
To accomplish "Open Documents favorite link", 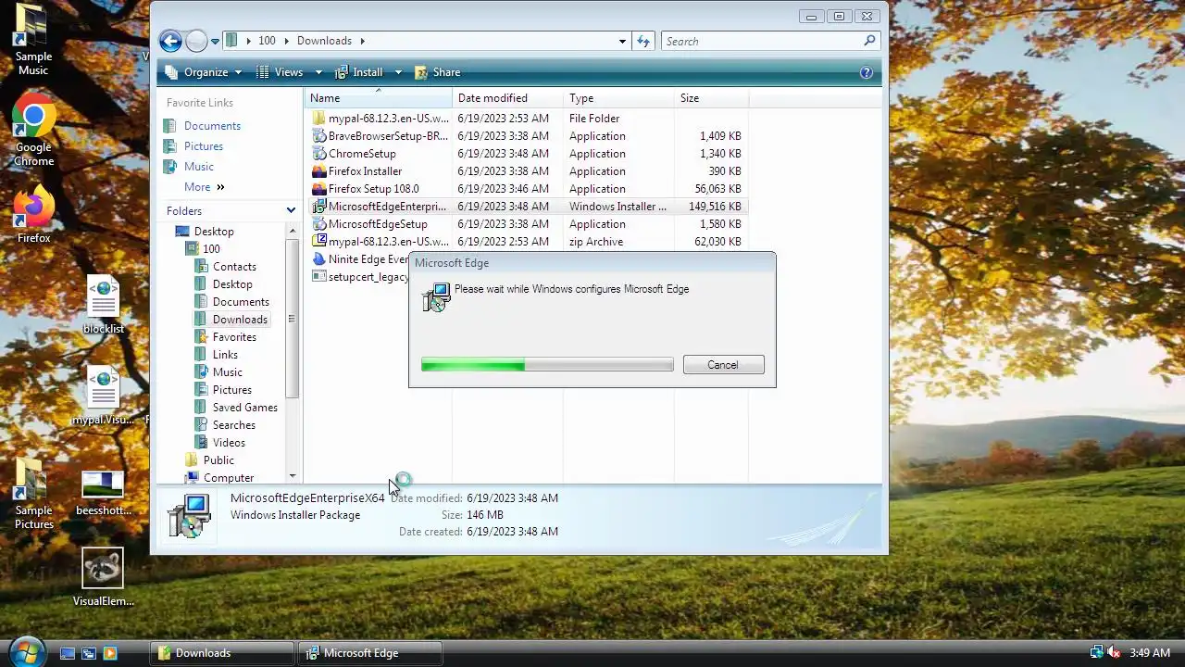I will pos(212,126).
